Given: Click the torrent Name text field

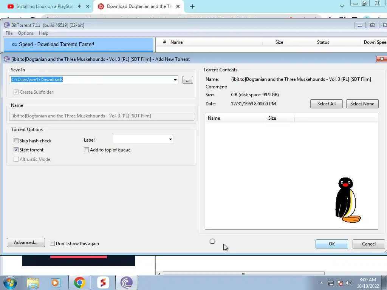Looking at the screenshot, I should [x=101, y=116].
